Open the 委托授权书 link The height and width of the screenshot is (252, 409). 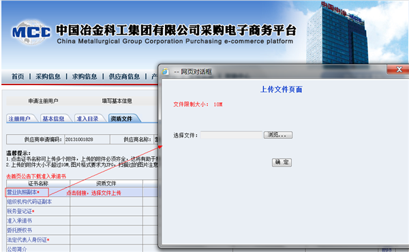20,230
